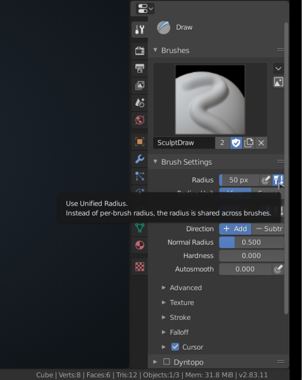This screenshot has height=380, width=302.
Task: Open the View Layer properties tab
Action: point(140,85)
